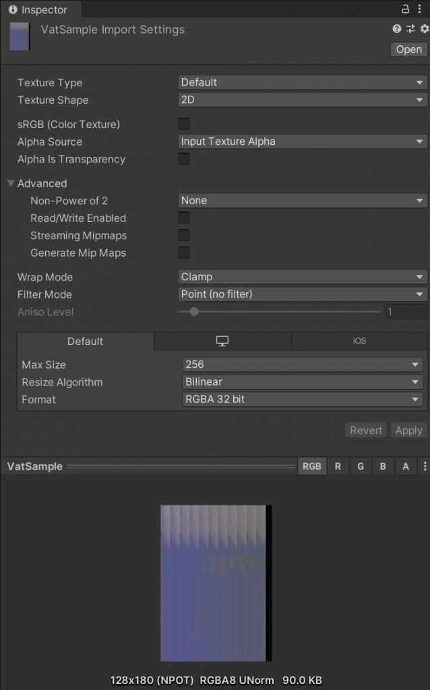Open preview panel more options menu
Image resolution: width=430 pixels, height=690 pixels.
coord(424,466)
